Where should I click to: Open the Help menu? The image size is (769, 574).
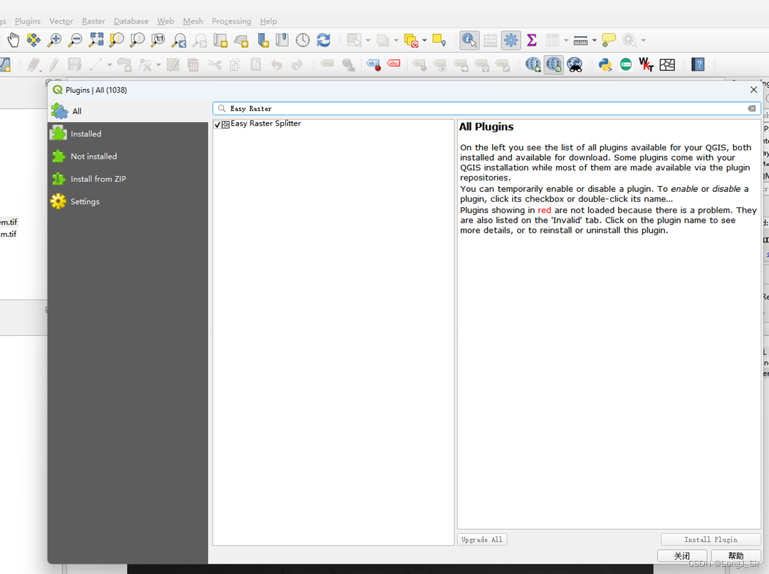tap(268, 21)
